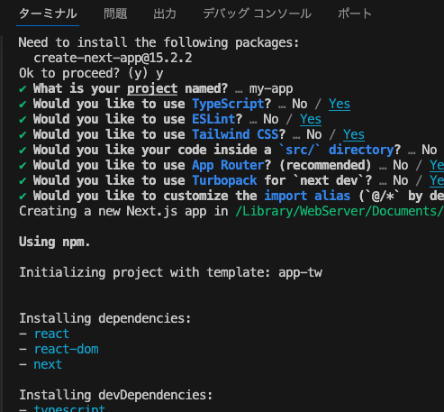Click the my-app project name

click(x=271, y=89)
